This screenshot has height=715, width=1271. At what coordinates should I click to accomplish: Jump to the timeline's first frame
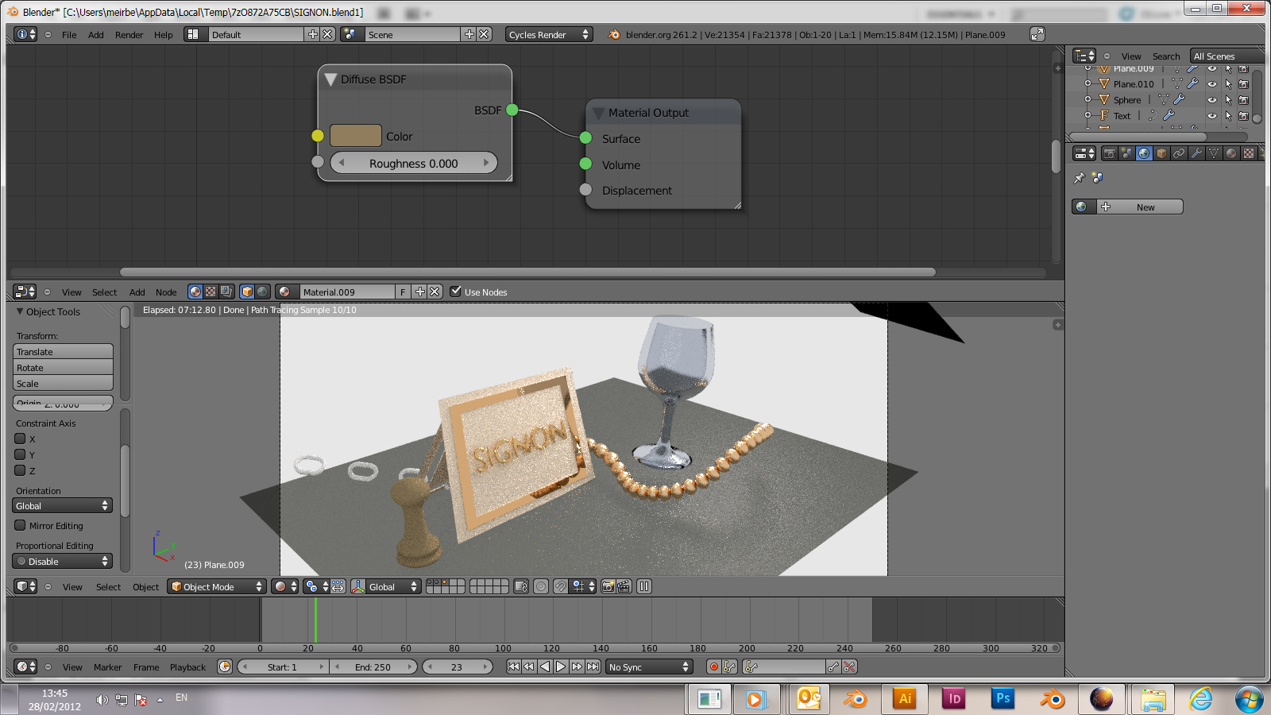(x=513, y=667)
